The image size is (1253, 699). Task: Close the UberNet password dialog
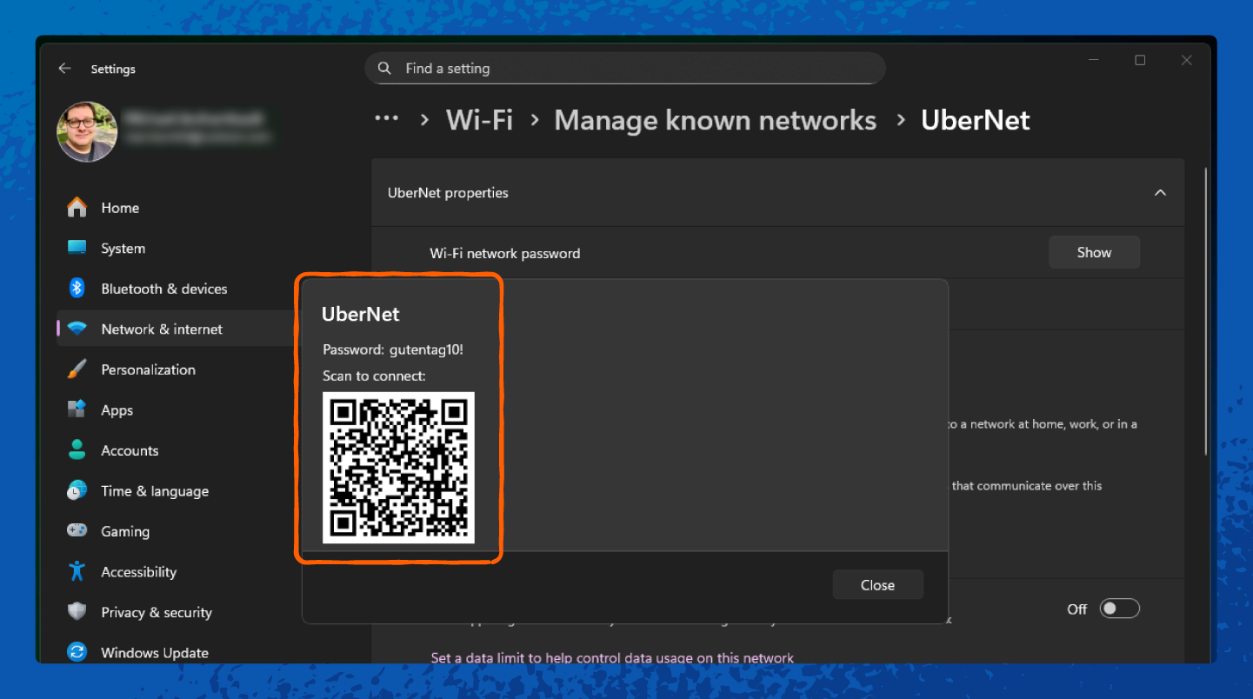coord(877,585)
